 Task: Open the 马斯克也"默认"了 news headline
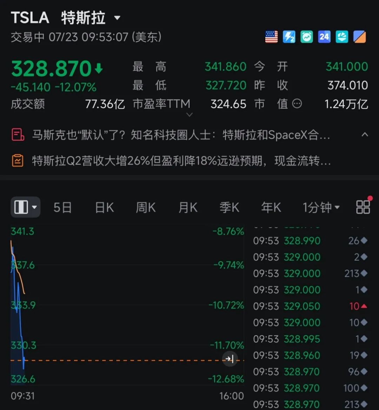(x=181, y=135)
